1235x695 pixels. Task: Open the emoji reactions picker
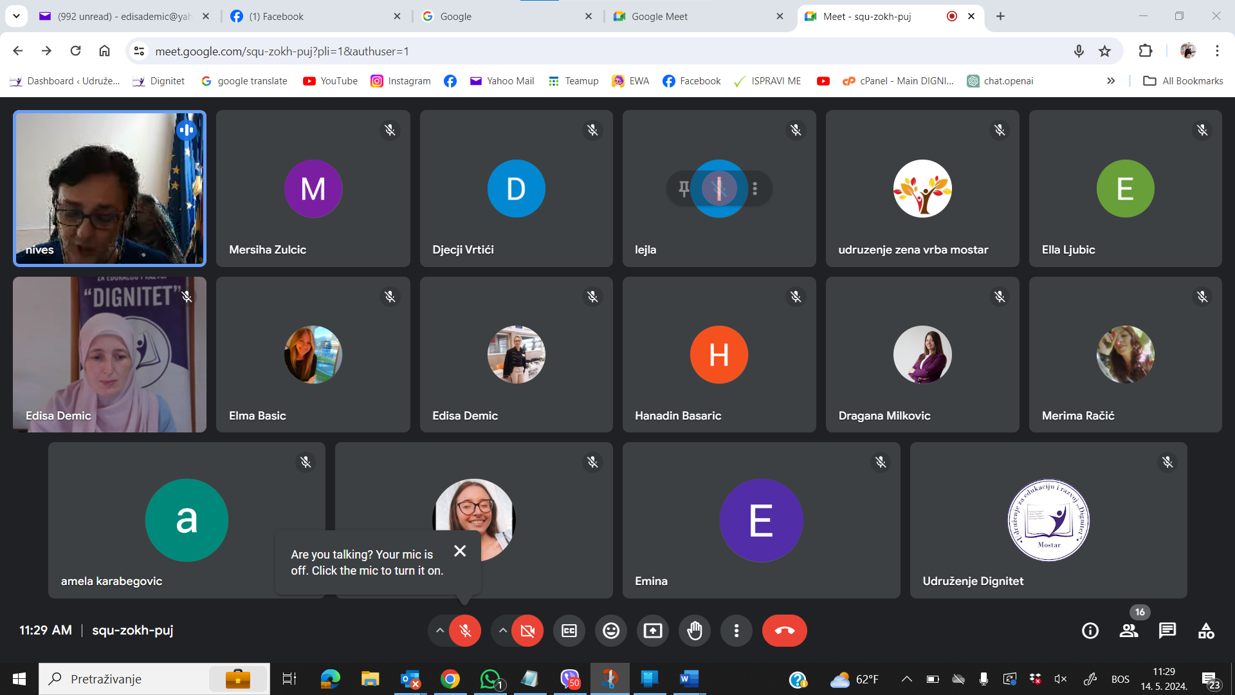point(611,631)
